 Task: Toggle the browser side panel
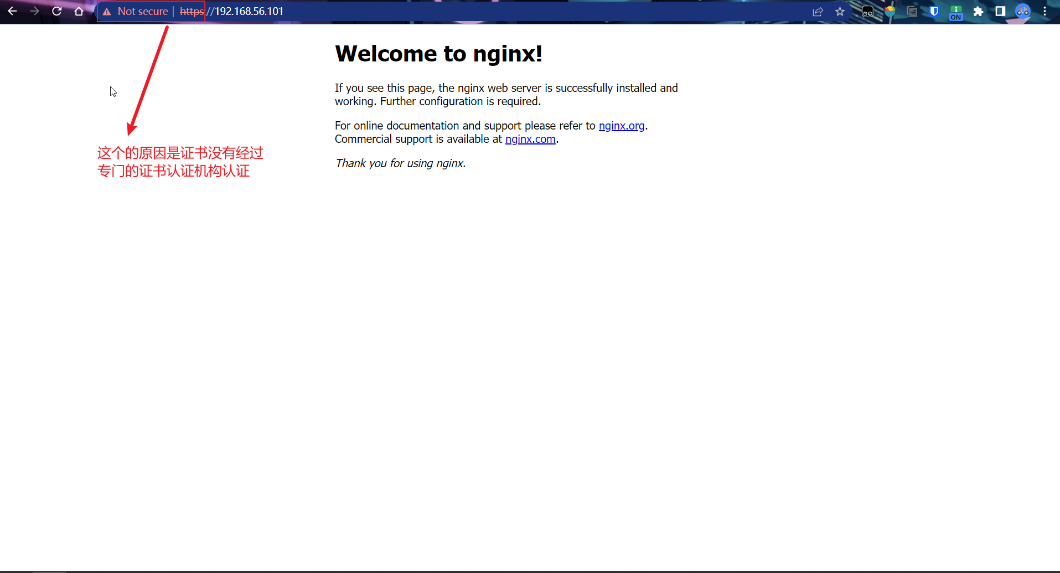coord(1000,11)
